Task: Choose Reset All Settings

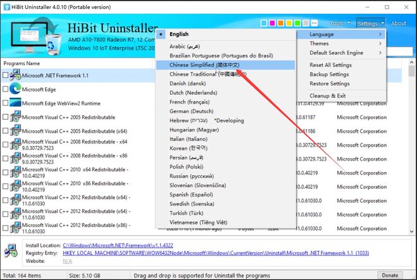Action: tap(341, 65)
